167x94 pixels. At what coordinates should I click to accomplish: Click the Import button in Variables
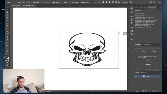[148, 61]
